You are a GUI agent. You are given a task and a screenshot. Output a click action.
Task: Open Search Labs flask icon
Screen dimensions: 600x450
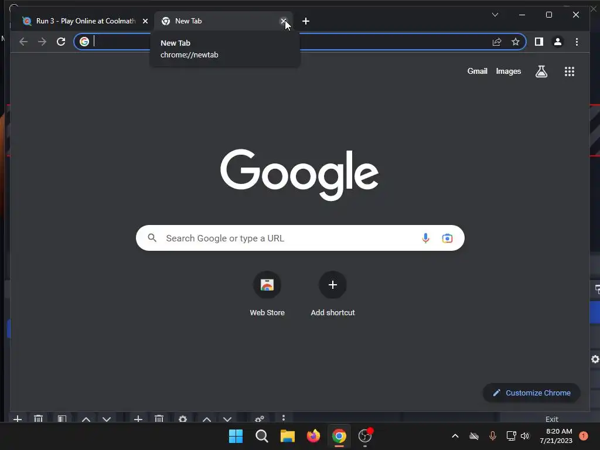[541, 71]
